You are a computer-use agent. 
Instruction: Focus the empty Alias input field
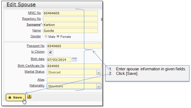click(74, 80)
